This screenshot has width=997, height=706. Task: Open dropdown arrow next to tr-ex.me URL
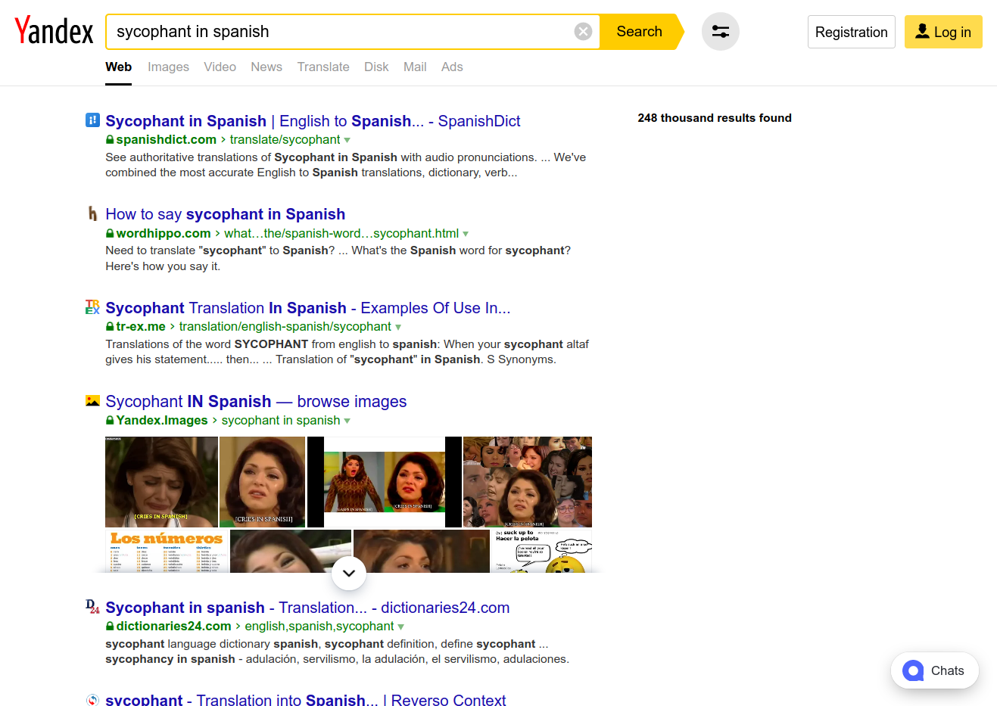point(398,327)
